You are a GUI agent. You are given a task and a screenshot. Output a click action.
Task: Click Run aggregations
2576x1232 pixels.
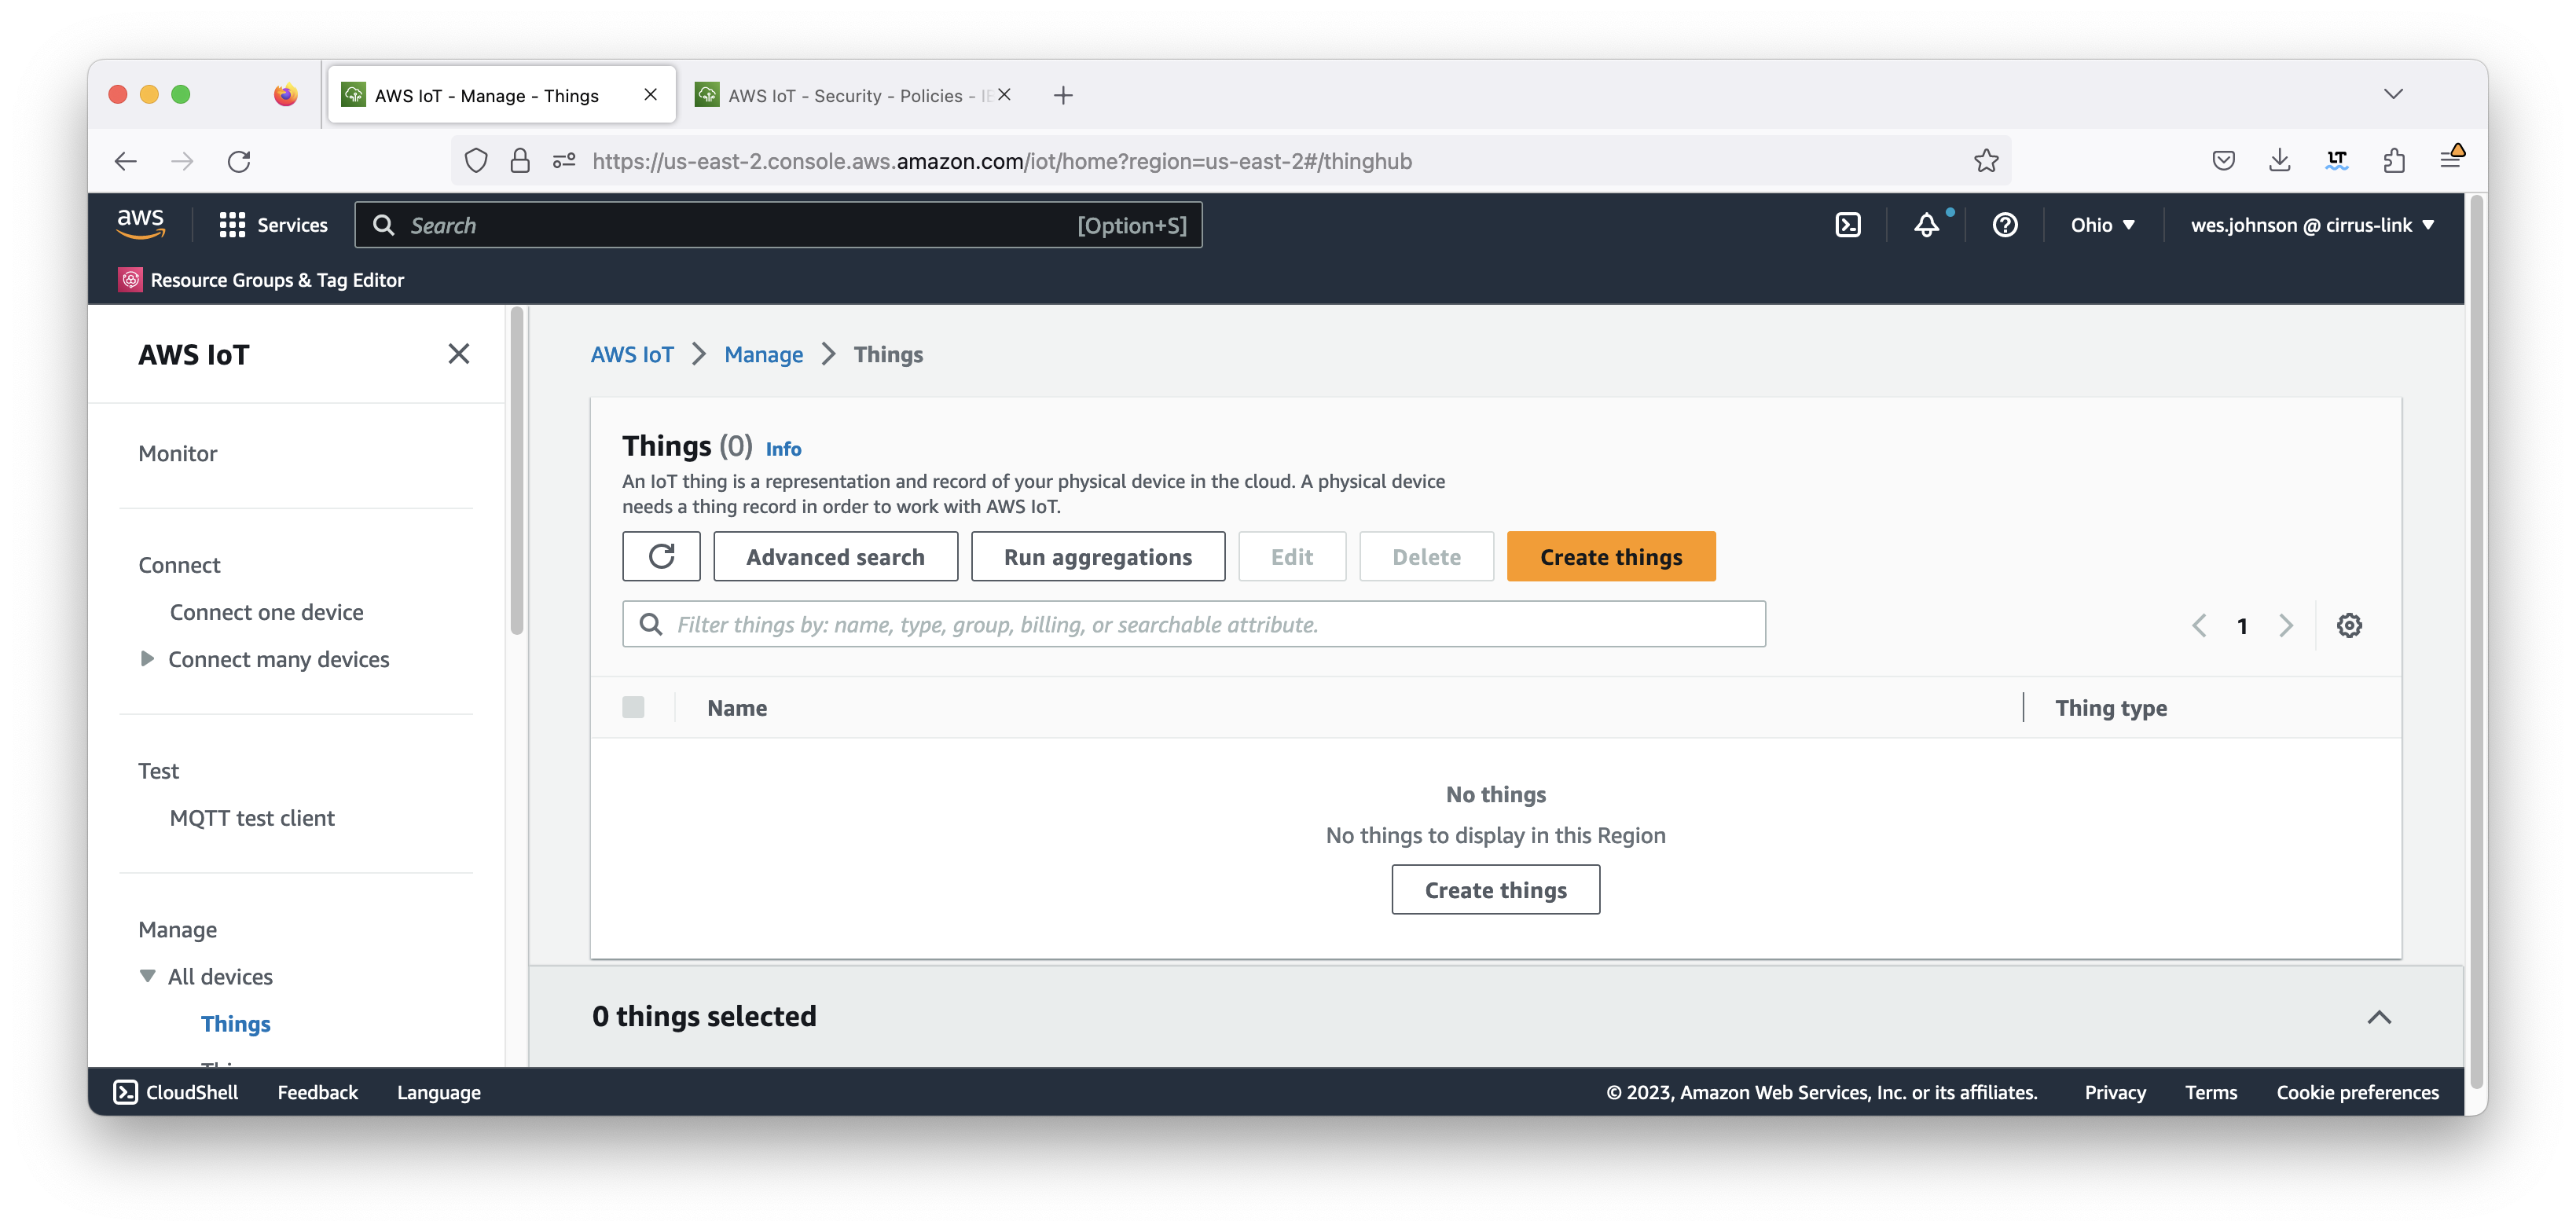pos(1098,556)
